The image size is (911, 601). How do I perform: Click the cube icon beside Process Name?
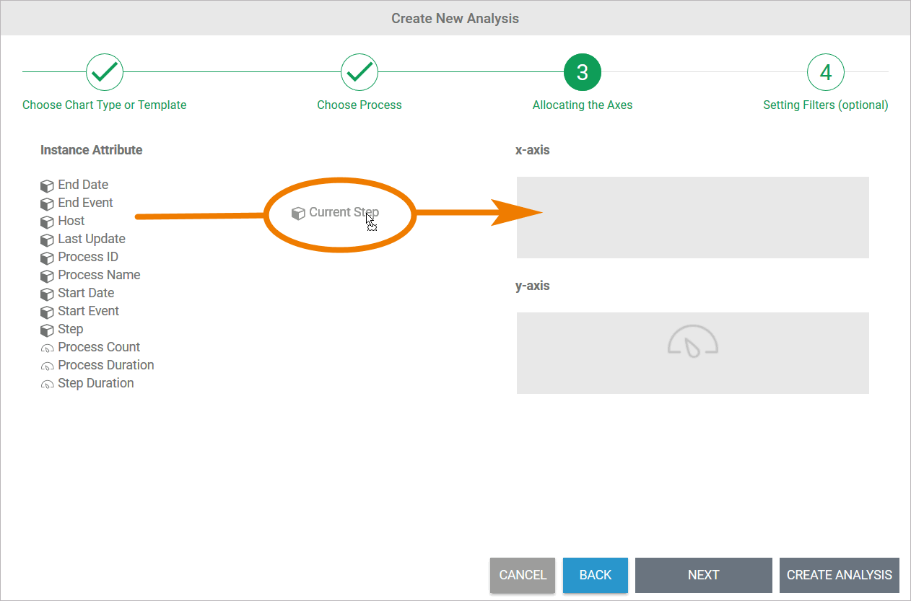point(48,276)
